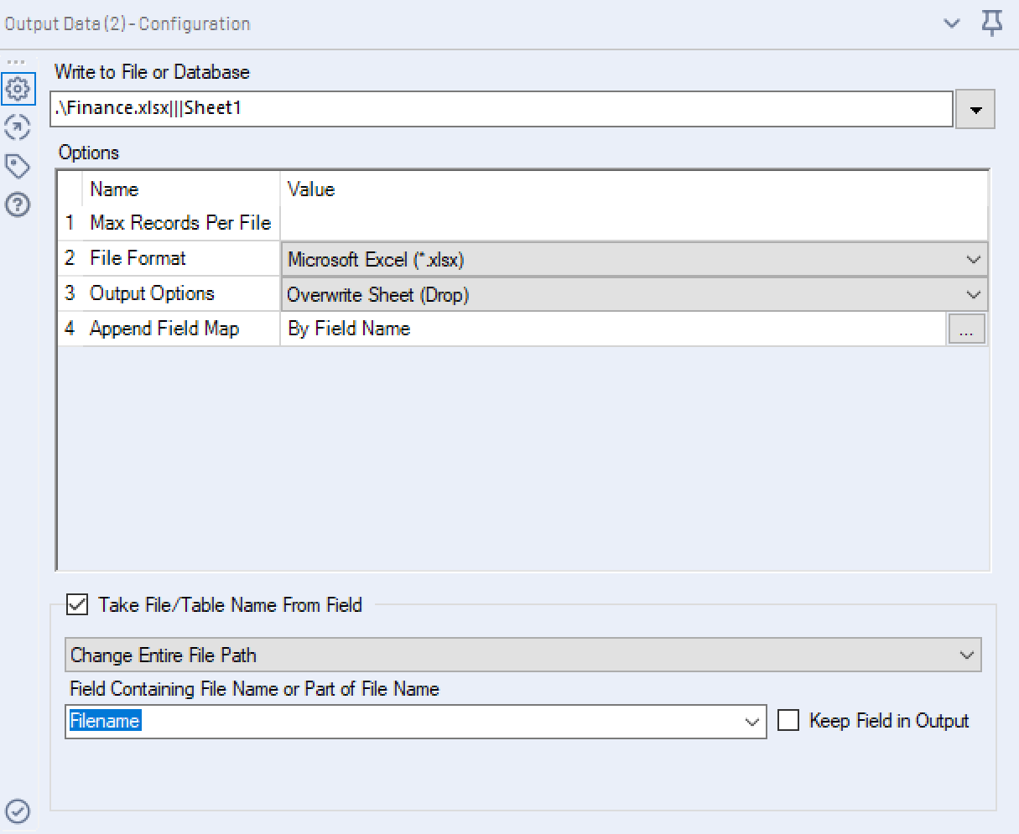This screenshot has height=834, width=1019.
Task: Pin the Configuration window
Action: [x=992, y=23]
